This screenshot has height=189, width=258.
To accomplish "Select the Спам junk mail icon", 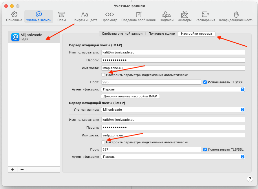I will [61, 16].
